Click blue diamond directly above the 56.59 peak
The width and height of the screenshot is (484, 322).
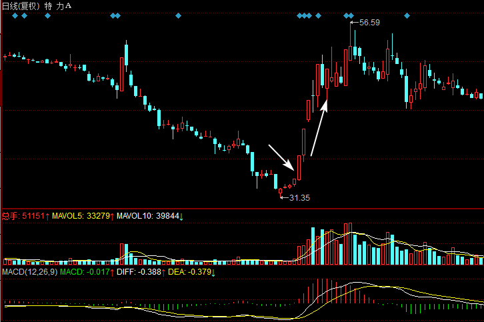[x=351, y=15]
